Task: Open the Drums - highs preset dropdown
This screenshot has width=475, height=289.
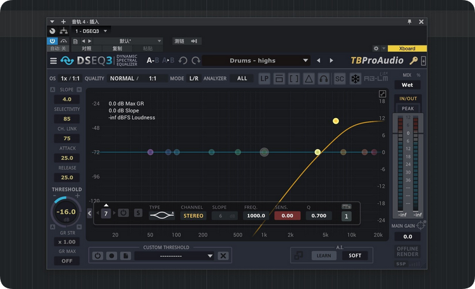Action: click(x=256, y=61)
